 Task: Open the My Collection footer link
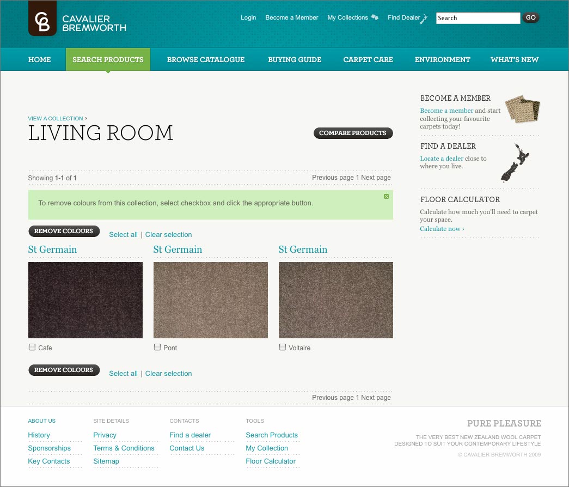click(x=267, y=448)
